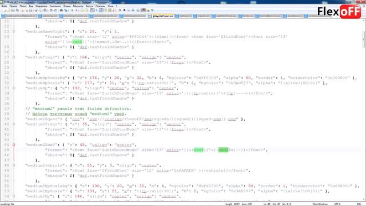Collapse the fold at line 23 mediumNameRight
The width and height of the screenshot is (366, 206).
tap(14, 31)
